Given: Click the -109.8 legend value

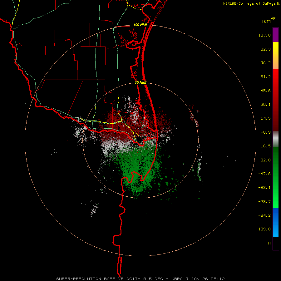Looking at the screenshot, I should pos(263,229).
